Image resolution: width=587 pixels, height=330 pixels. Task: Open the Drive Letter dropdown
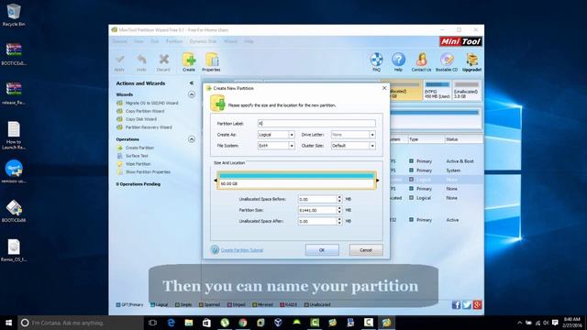pos(372,135)
